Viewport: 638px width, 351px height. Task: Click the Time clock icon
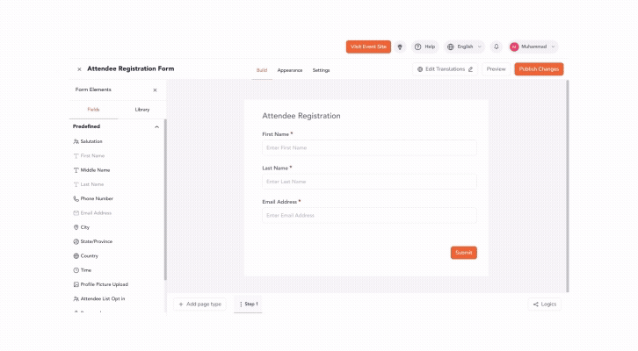76,270
